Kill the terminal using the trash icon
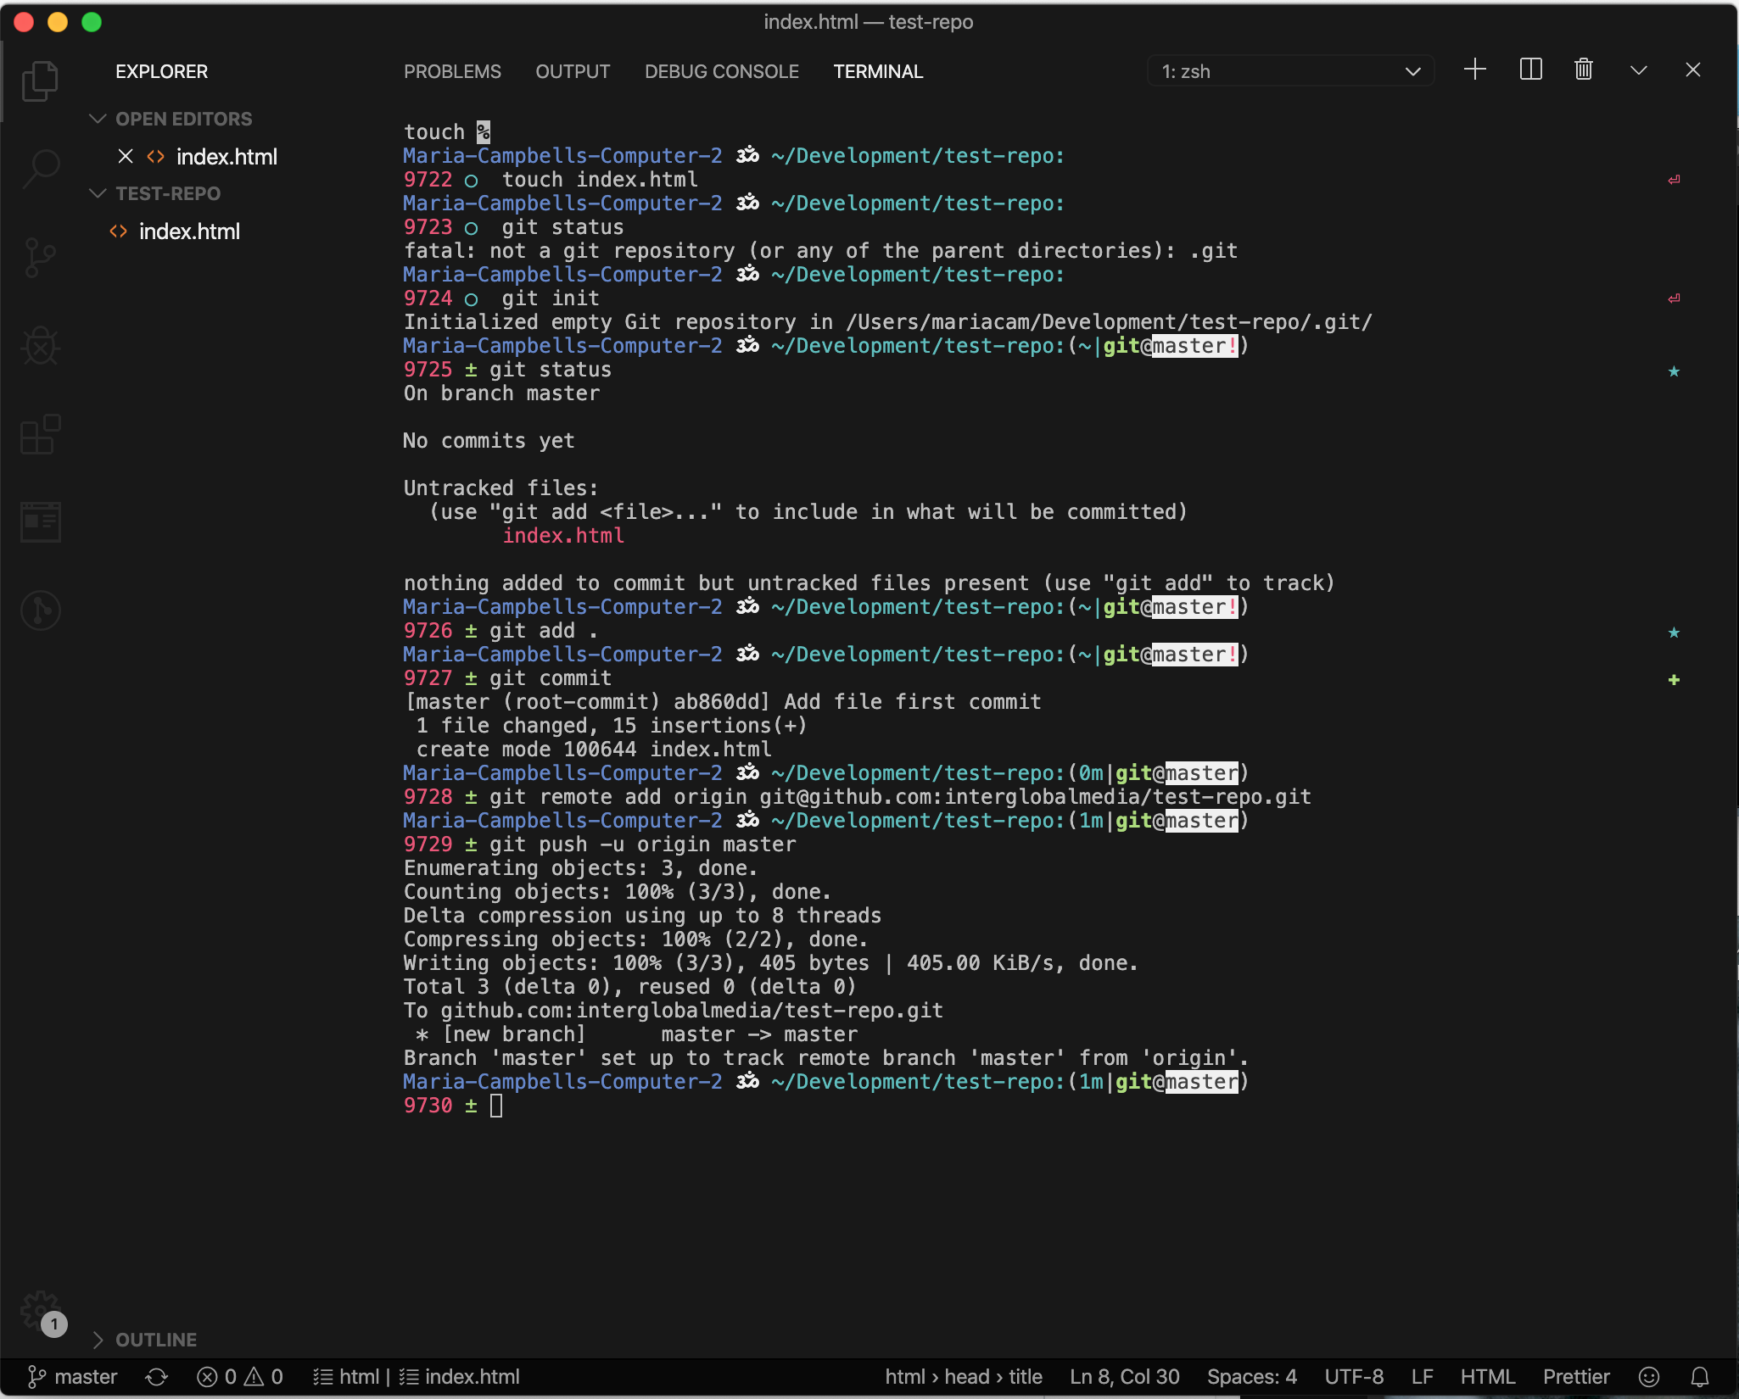This screenshot has width=1739, height=1399. 1583,70
